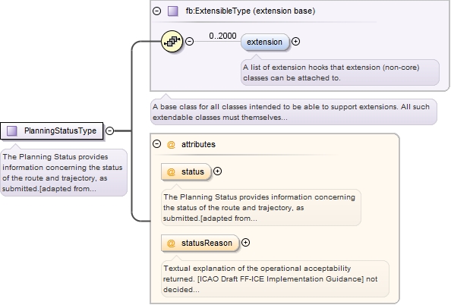Image resolution: width=451 pixels, height=305 pixels.
Task: Click the extension hooks description note
Action: (340, 72)
